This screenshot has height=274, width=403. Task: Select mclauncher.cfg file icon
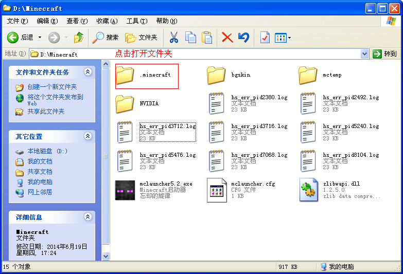217,190
